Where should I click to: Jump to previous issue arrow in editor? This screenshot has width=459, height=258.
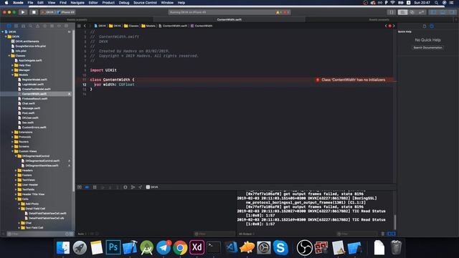click(x=386, y=26)
